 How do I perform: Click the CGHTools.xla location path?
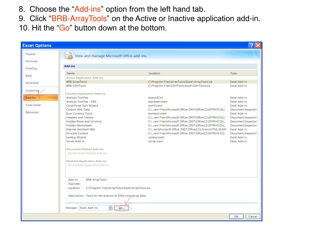(179, 86)
